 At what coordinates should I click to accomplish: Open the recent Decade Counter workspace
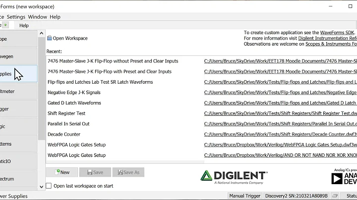pyautogui.click(x=64, y=134)
